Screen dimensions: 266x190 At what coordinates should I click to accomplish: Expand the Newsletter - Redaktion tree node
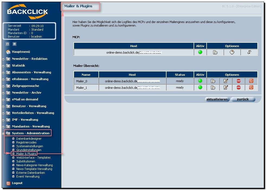click(x=3, y=59)
